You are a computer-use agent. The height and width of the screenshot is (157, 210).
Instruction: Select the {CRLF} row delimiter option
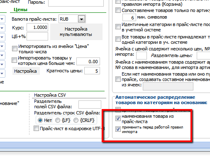(76, 120)
